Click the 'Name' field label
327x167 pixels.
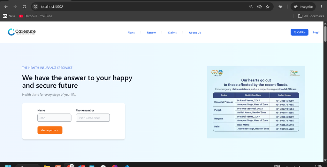pos(41,110)
